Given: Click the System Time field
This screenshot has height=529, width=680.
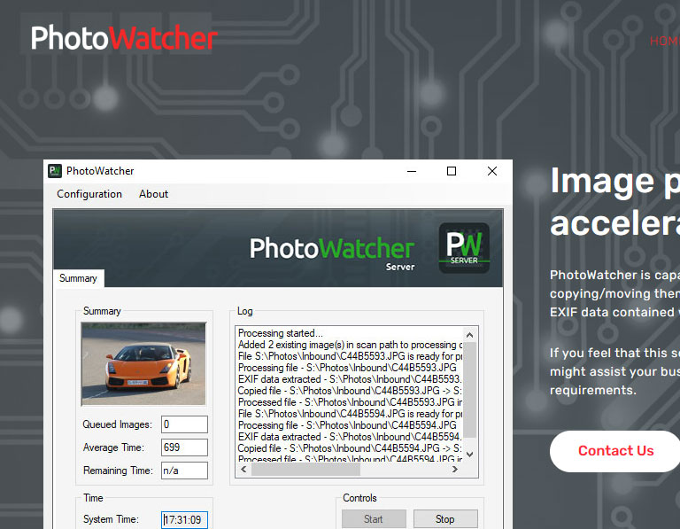Looking at the screenshot, I should [184, 520].
